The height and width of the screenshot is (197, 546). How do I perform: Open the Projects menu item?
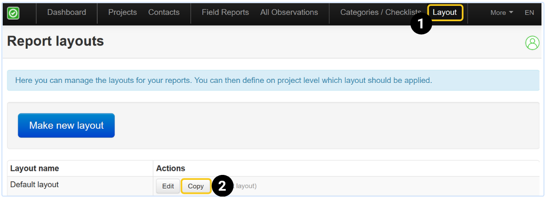pyautogui.click(x=123, y=13)
